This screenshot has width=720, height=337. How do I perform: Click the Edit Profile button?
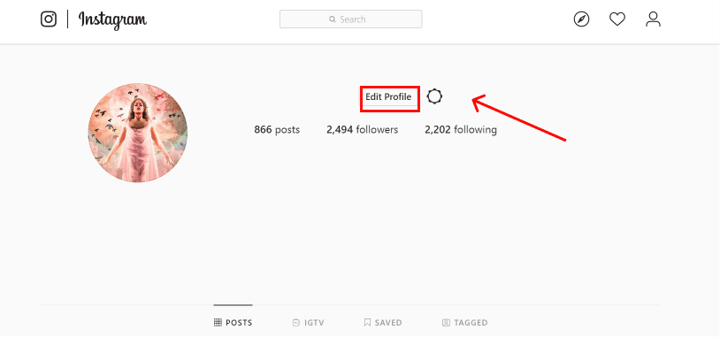coord(388,97)
